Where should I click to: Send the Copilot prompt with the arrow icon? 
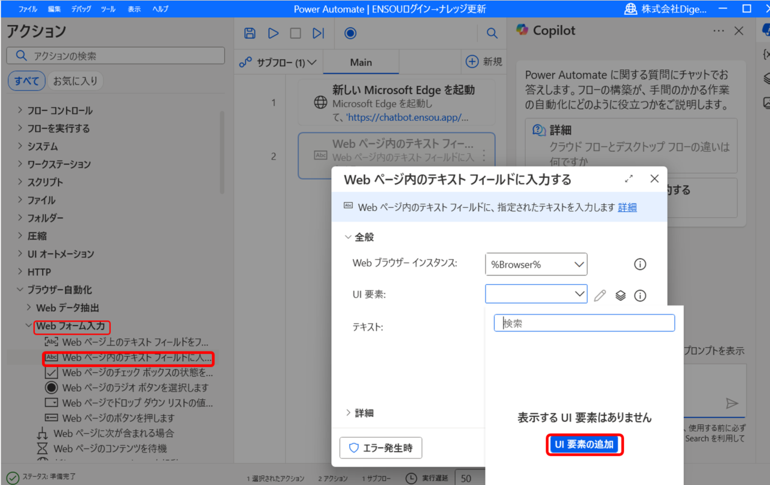(732, 403)
